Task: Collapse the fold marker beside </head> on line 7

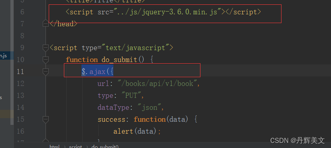Action: (x=46, y=23)
